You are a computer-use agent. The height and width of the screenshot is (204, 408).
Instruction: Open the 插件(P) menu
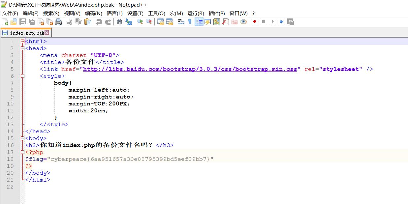217,13
